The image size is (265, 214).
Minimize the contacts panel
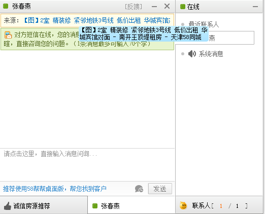[x=255, y=7]
